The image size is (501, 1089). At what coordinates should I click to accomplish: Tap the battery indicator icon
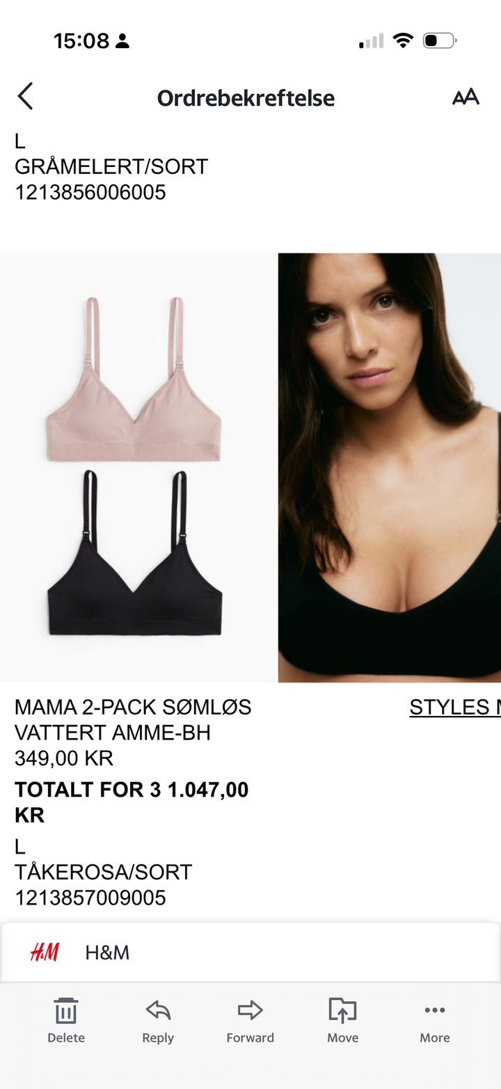439,40
